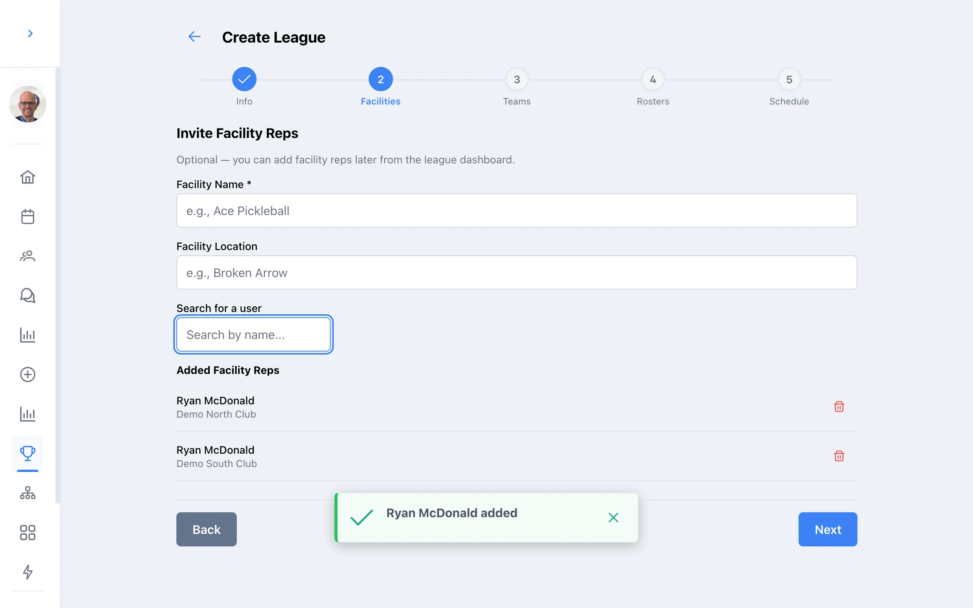Click the Invite Facility Reps heading
The height and width of the screenshot is (608, 973).
(x=237, y=133)
